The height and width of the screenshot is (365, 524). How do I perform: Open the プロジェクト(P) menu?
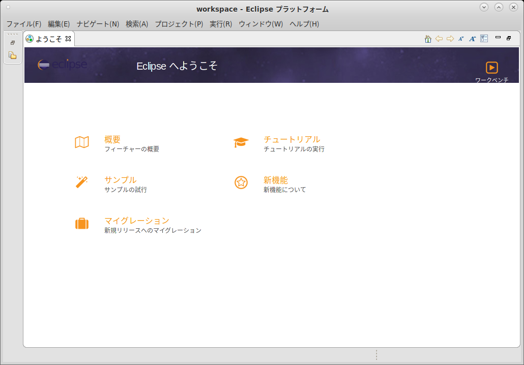[x=179, y=24]
